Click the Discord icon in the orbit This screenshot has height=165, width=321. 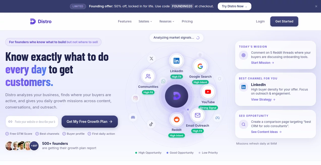click(x=133, y=117)
